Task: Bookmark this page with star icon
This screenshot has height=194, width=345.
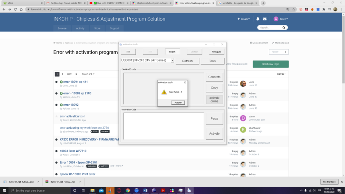Action: tap(294, 9)
